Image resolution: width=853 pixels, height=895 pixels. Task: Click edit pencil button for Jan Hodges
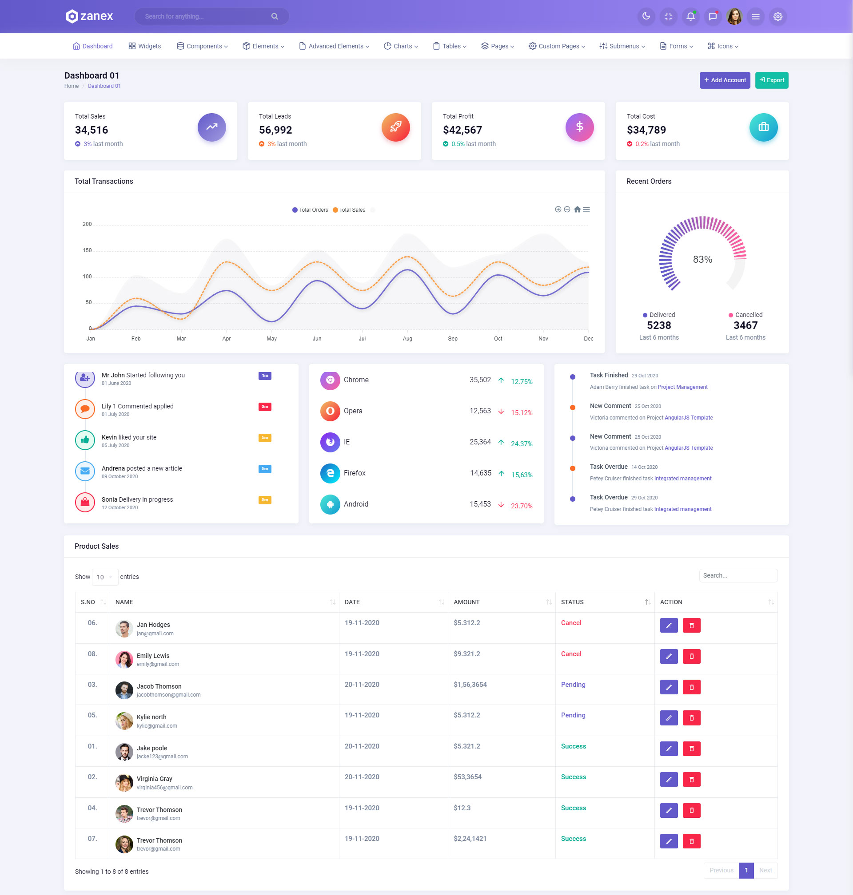point(668,626)
